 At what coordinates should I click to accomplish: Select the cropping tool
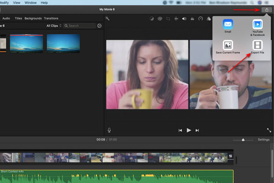(168, 19)
